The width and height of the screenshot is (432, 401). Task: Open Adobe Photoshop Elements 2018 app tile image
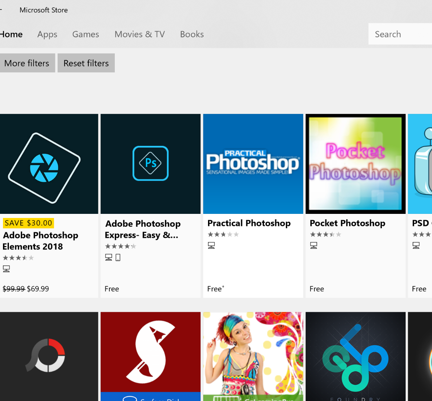pos(49,164)
